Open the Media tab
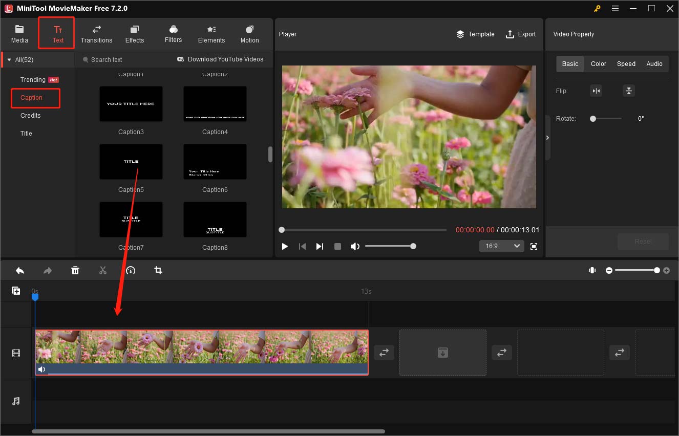The width and height of the screenshot is (679, 436). pyautogui.click(x=19, y=34)
